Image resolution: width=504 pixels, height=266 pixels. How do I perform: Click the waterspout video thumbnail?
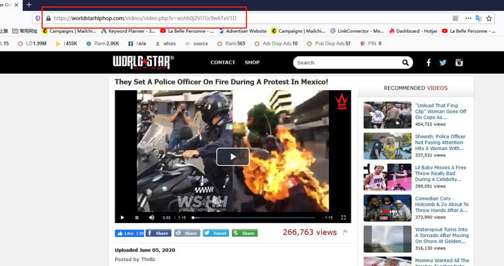tap(387, 239)
